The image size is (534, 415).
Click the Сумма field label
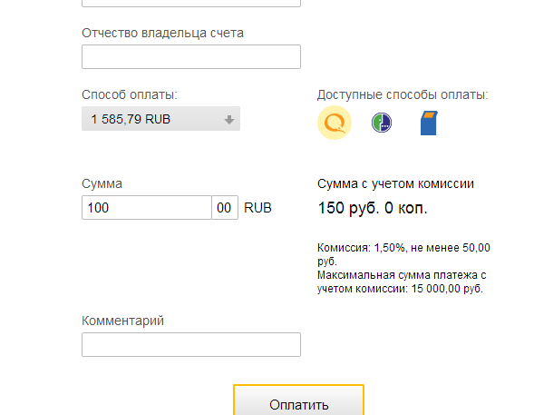[102, 183]
